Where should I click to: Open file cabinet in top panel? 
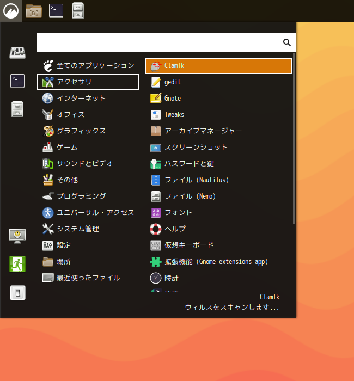pos(78,10)
